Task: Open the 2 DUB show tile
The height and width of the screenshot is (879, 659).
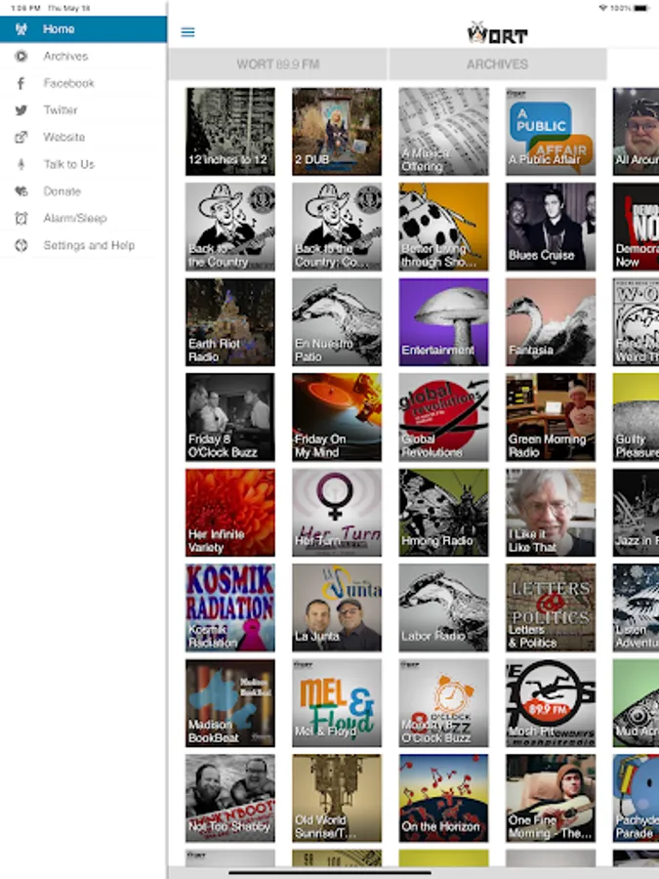Action: tap(337, 131)
